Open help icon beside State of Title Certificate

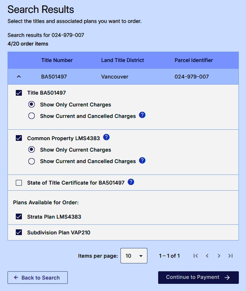click(x=131, y=182)
